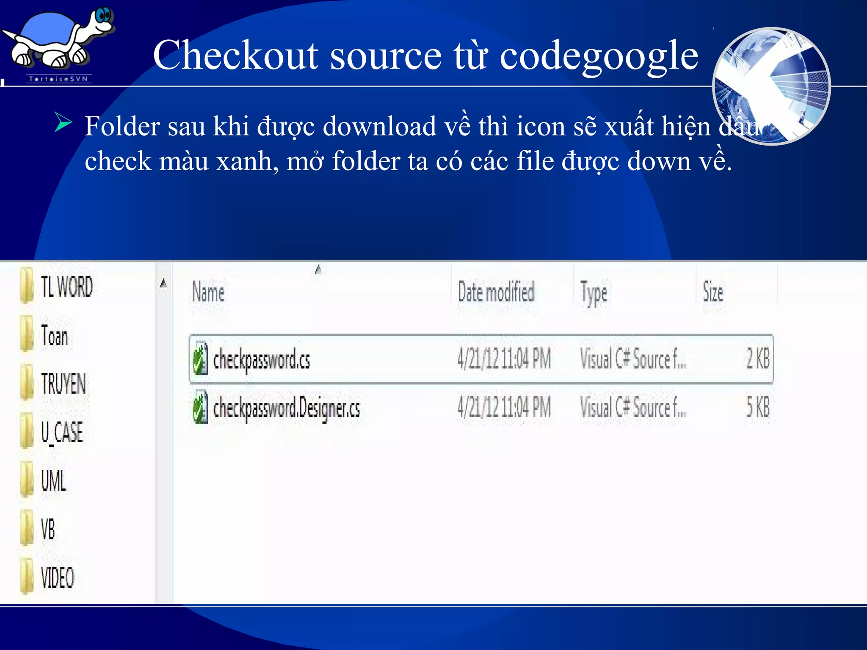Sort files by Name column header
This screenshot has height=650, width=867.
coord(208,292)
